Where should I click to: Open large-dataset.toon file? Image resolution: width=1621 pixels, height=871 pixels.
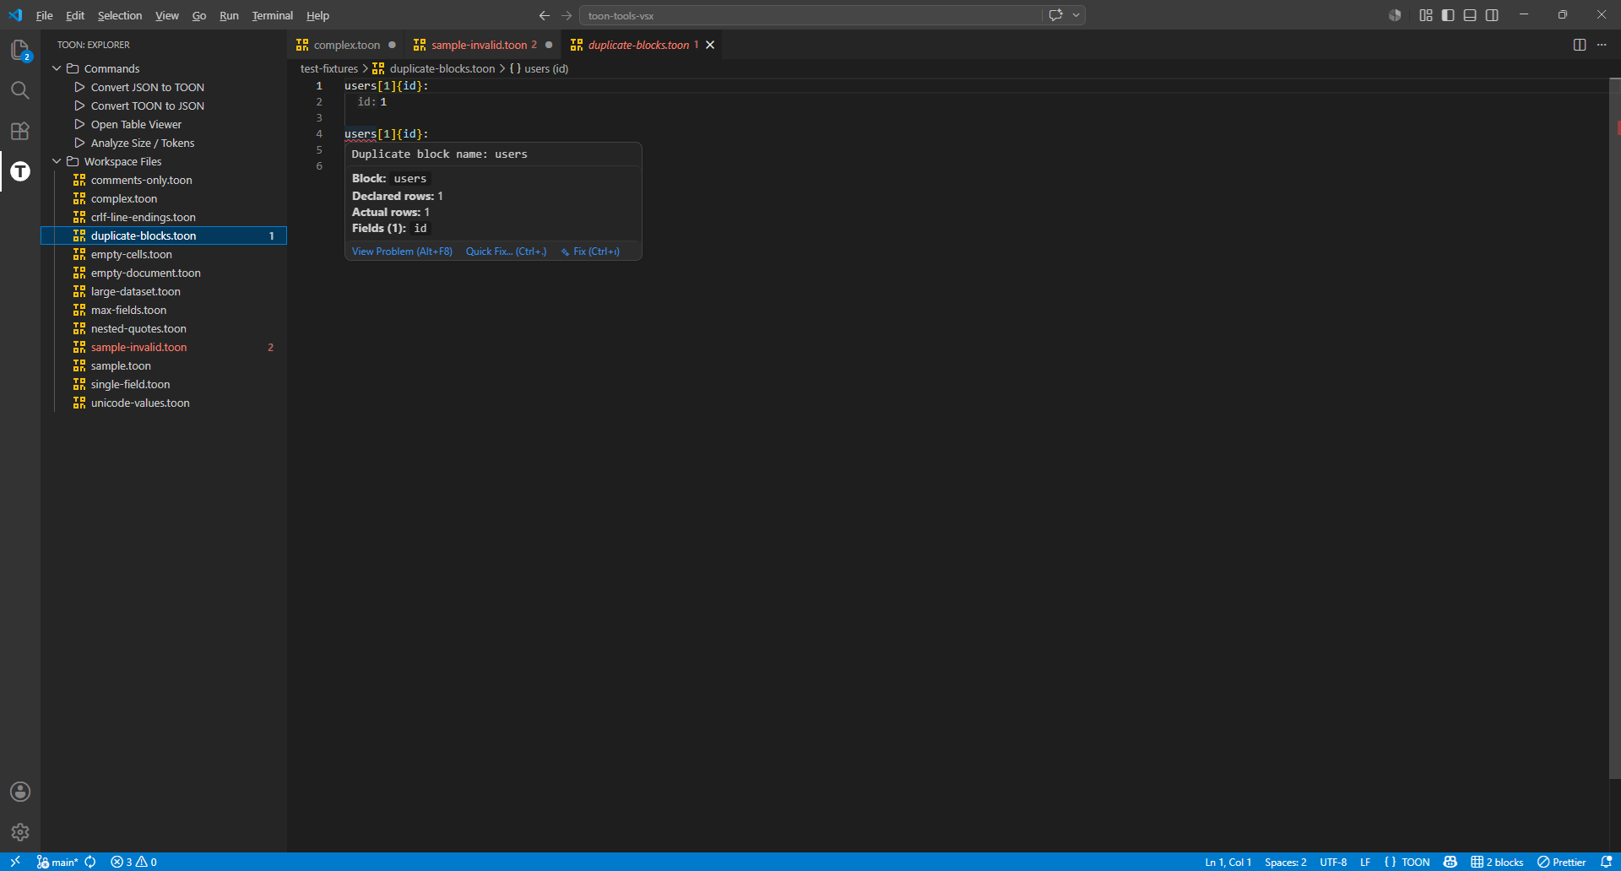(135, 291)
